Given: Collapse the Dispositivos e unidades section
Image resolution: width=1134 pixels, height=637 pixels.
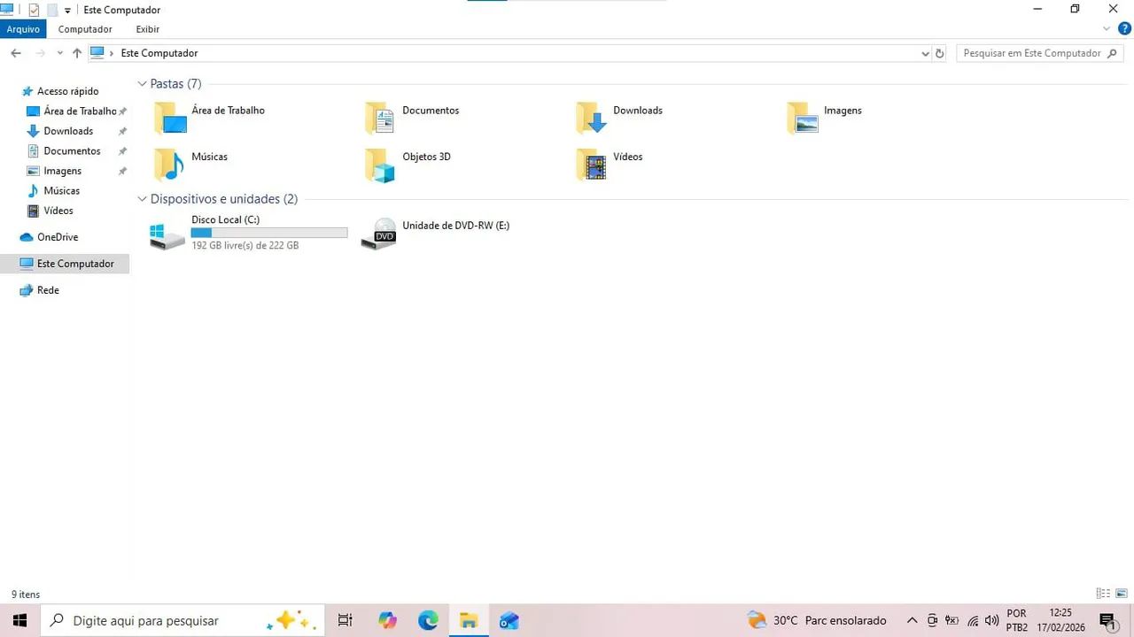Looking at the screenshot, I should 142,198.
